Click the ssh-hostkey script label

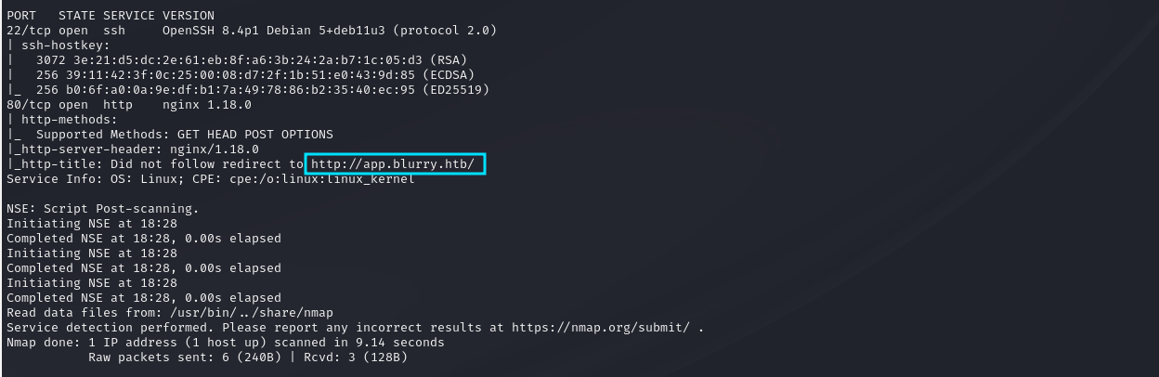(61, 45)
